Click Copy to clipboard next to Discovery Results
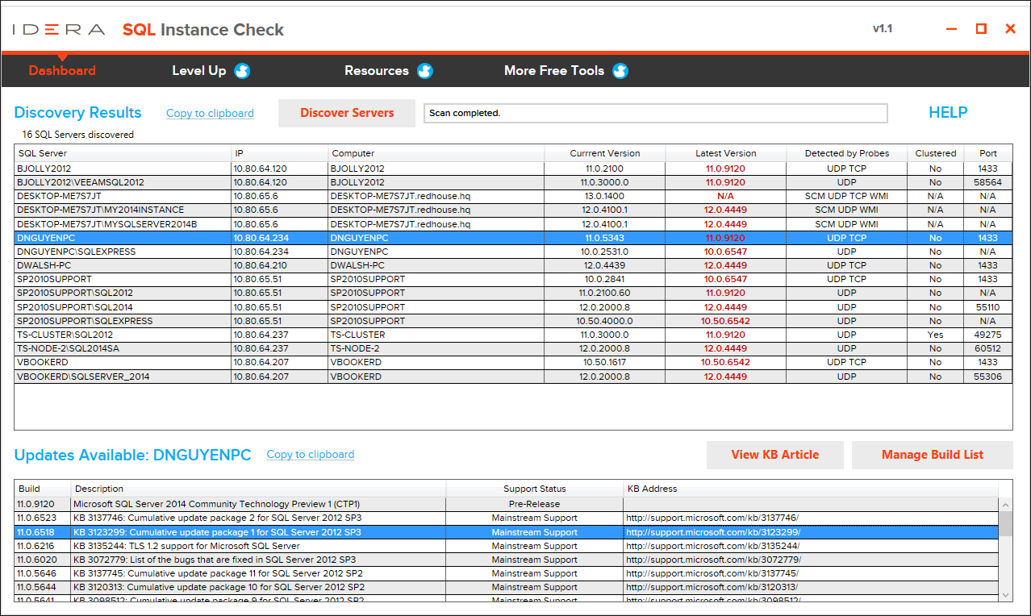The width and height of the screenshot is (1031, 616). (x=210, y=113)
